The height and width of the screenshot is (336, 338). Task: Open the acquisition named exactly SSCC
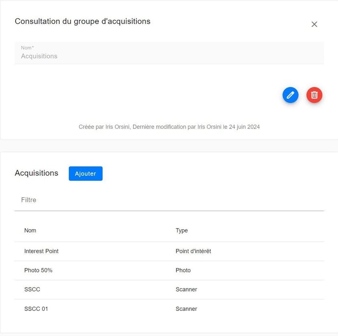coord(32,289)
